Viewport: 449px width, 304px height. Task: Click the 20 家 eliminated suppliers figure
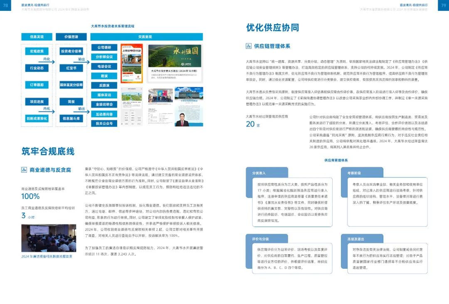(253, 124)
